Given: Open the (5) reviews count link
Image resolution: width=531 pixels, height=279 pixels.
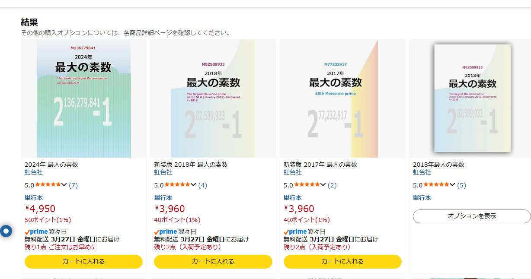Looking at the screenshot, I should click(x=462, y=185).
